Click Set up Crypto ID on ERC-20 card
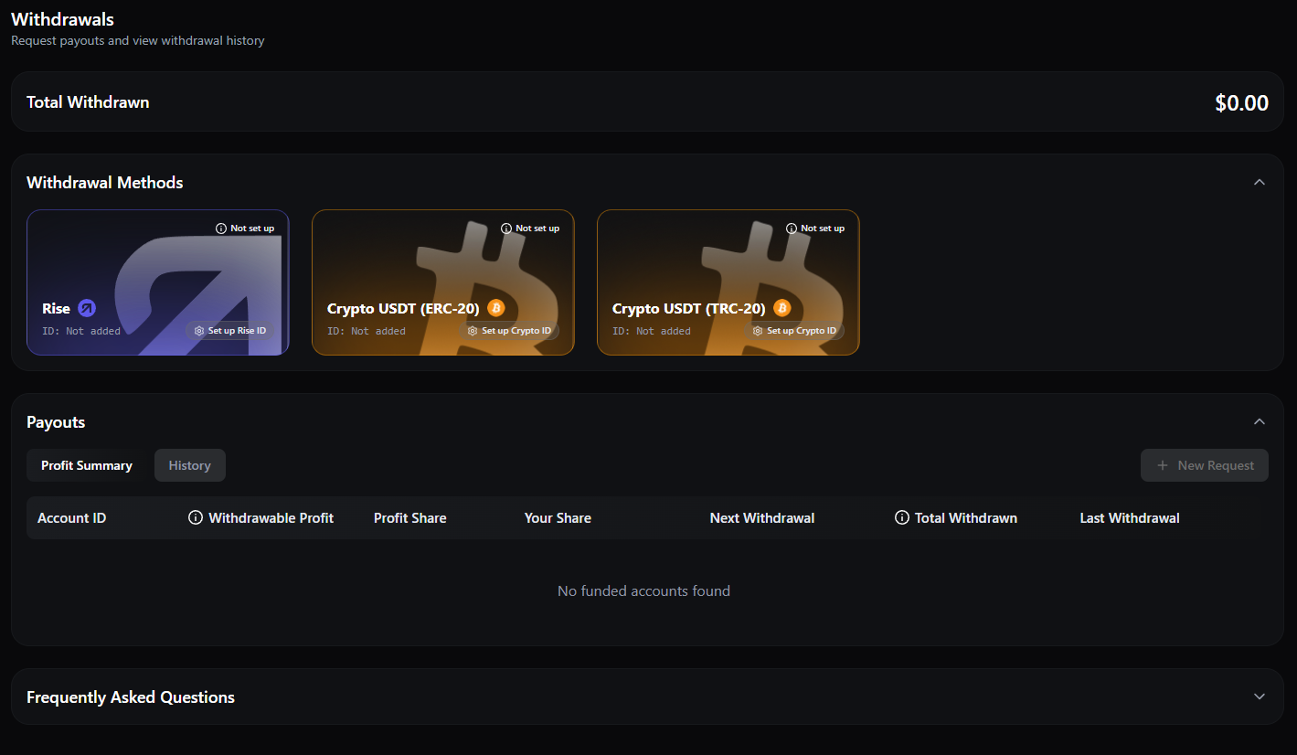1297x755 pixels. point(510,331)
